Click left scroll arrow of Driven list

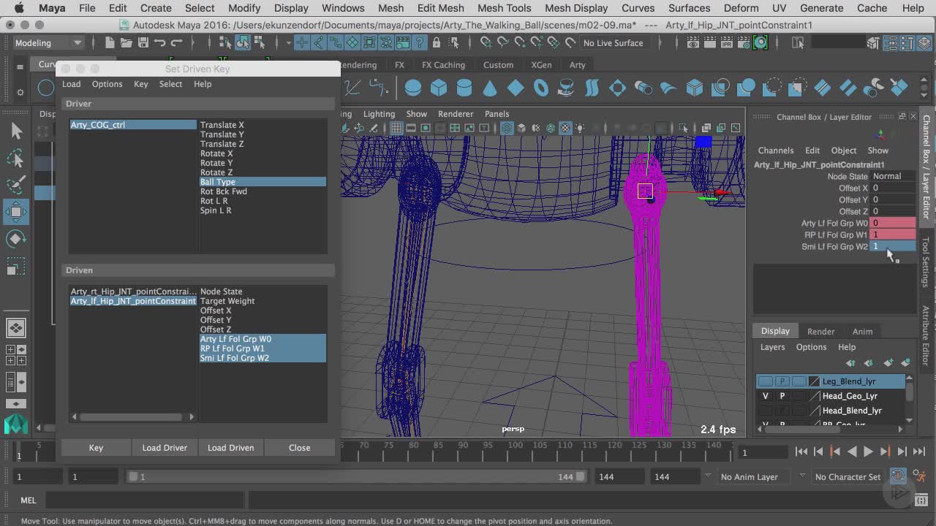(x=74, y=416)
